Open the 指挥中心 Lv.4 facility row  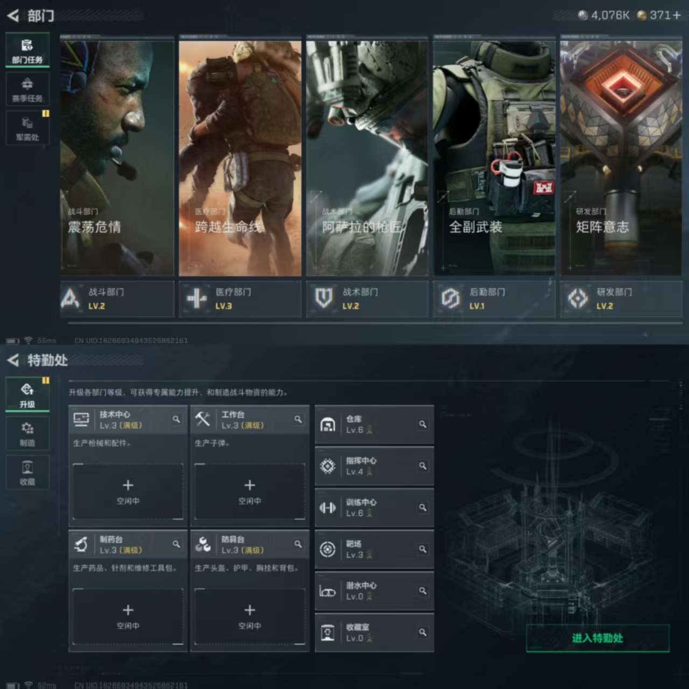point(375,466)
